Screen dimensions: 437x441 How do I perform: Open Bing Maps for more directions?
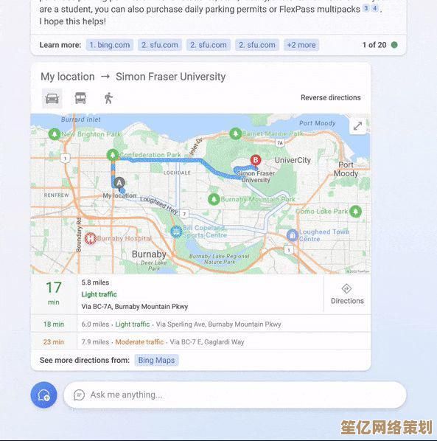(x=156, y=361)
